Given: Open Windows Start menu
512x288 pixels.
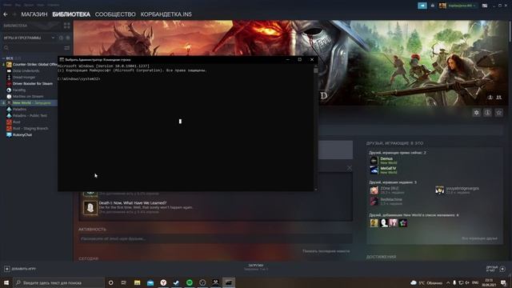Looking at the screenshot, I should (x=6, y=282).
